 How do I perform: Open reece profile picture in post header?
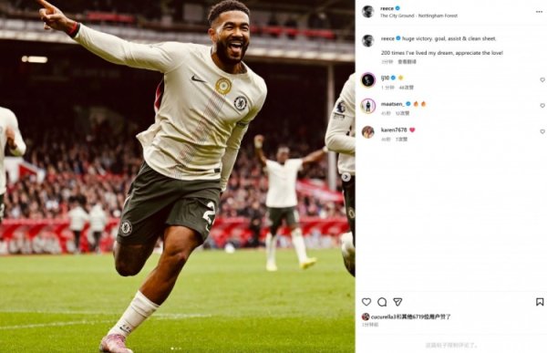367,12
